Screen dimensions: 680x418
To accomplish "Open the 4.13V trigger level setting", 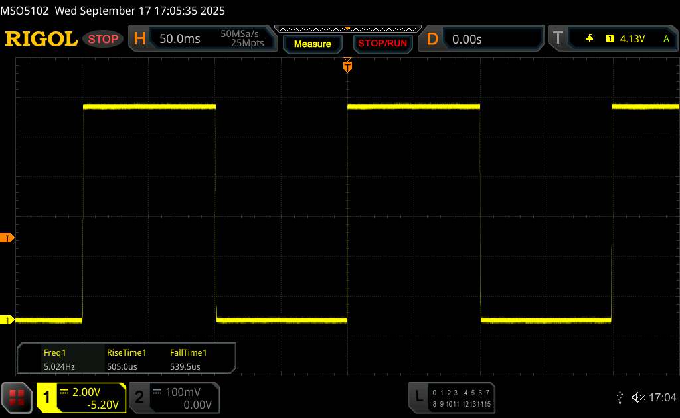I will pyautogui.click(x=632, y=39).
